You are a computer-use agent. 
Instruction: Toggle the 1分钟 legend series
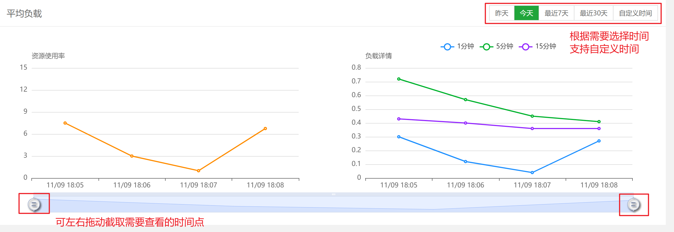pyautogui.click(x=457, y=47)
